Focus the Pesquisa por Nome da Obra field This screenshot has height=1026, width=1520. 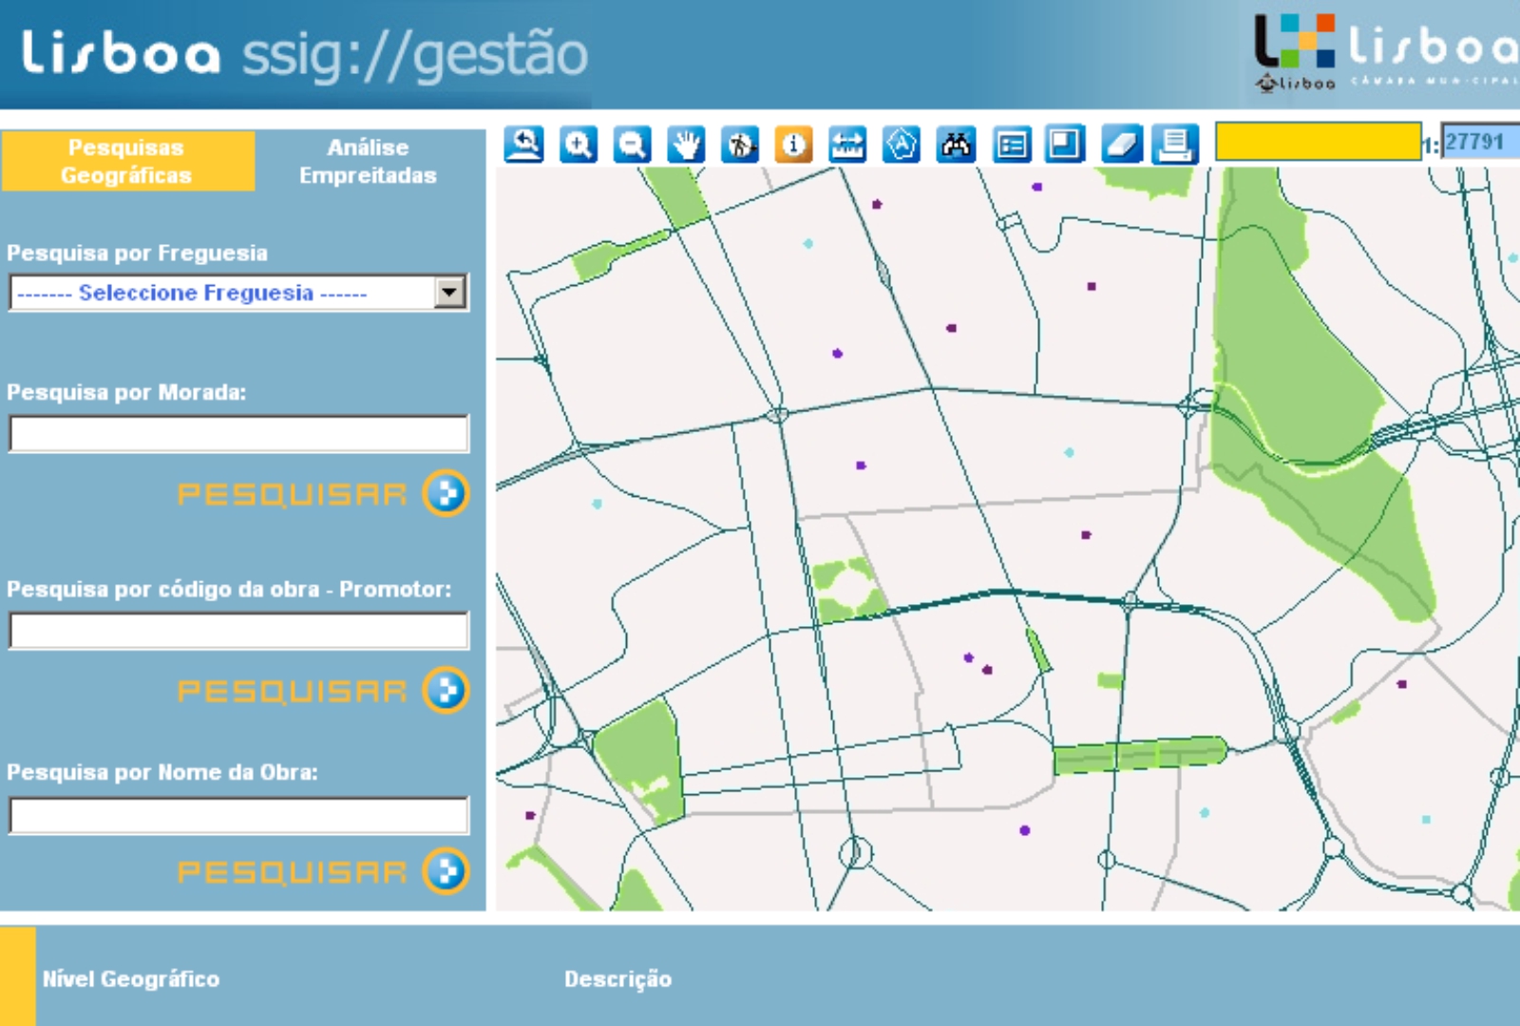(x=239, y=815)
